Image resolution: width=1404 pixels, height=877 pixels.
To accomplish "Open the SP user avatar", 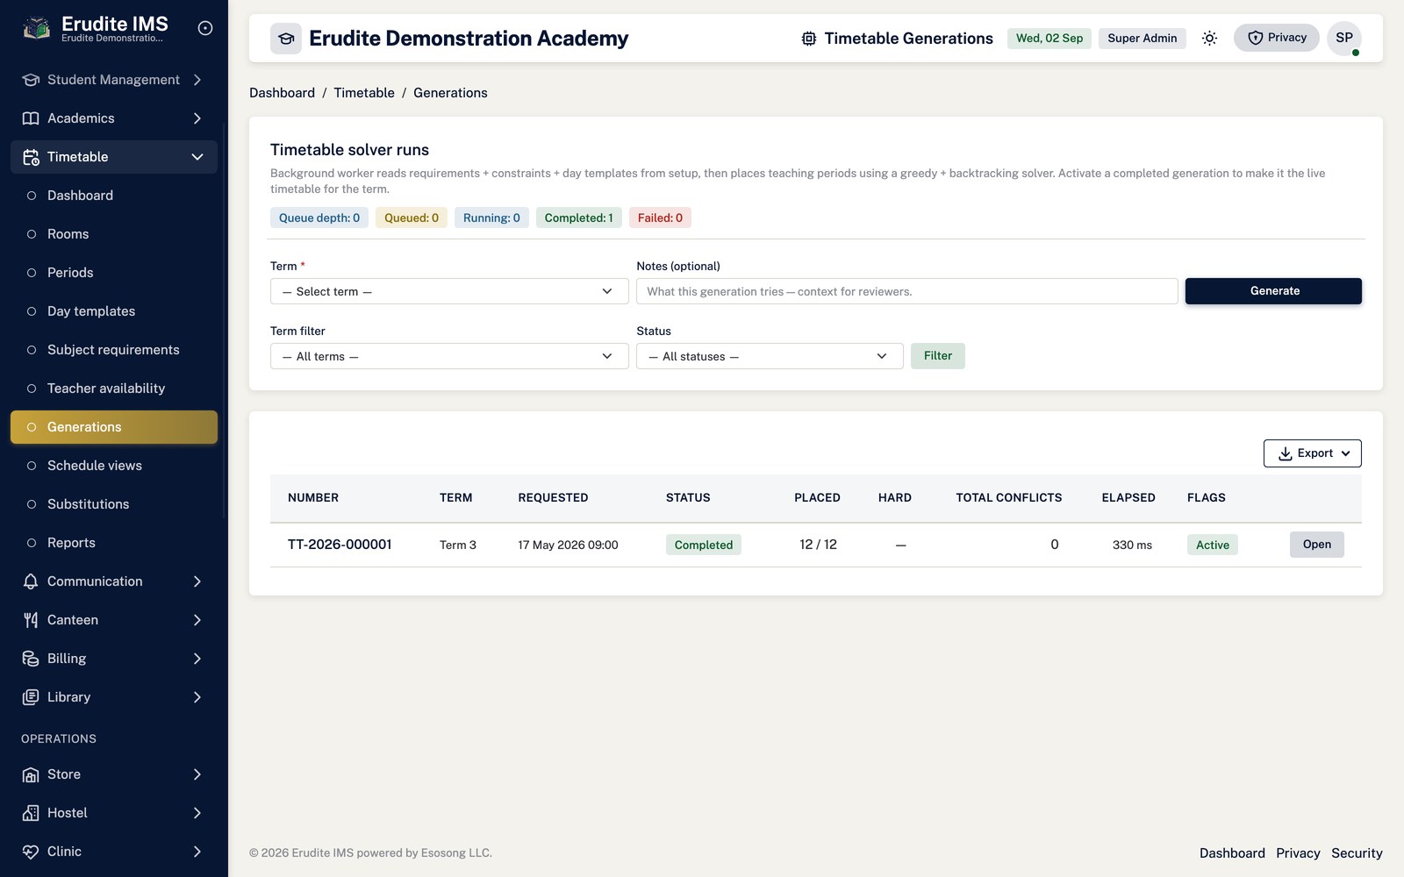I will click(1344, 38).
